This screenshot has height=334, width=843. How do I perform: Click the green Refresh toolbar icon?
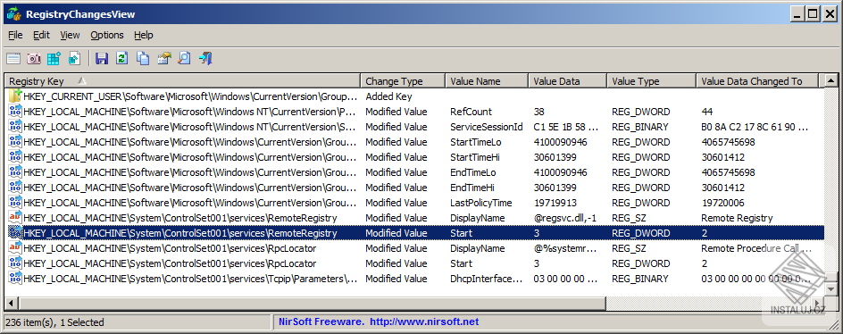tap(122, 58)
